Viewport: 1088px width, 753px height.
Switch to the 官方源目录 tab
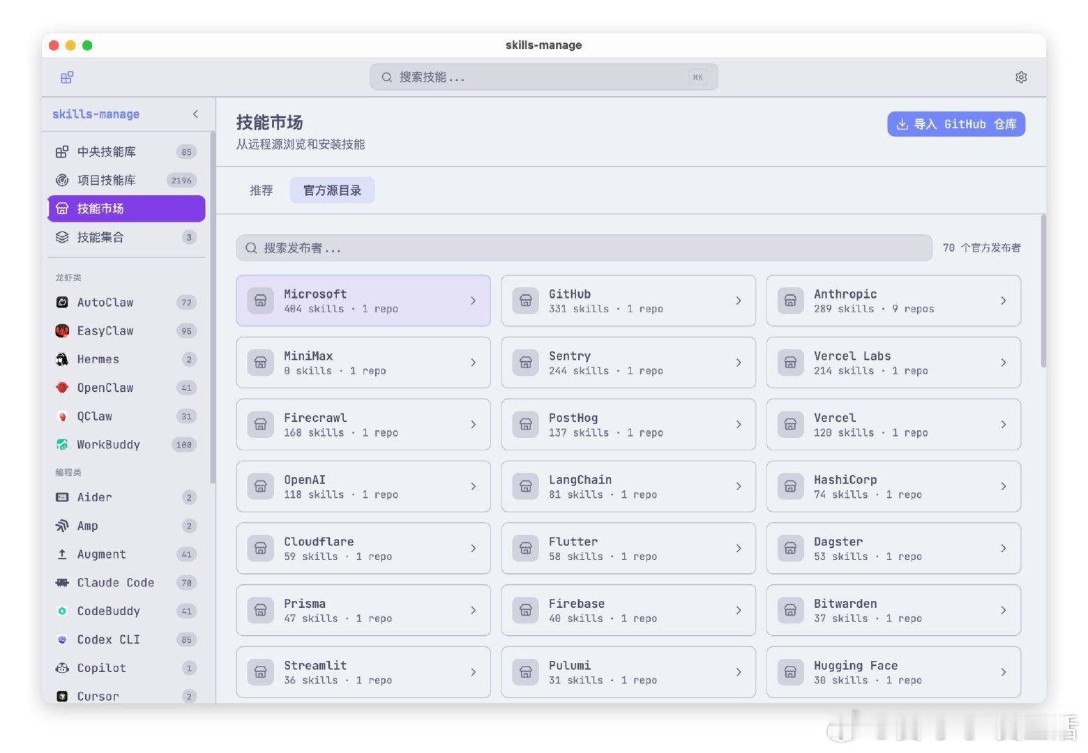[x=332, y=190]
